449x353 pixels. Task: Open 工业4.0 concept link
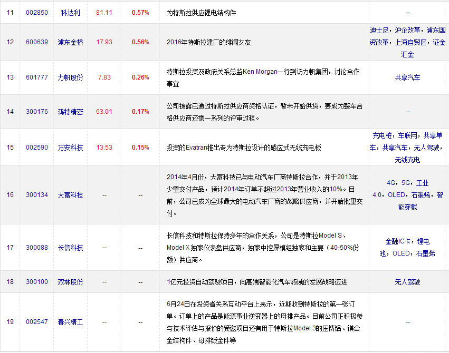pos(400,189)
